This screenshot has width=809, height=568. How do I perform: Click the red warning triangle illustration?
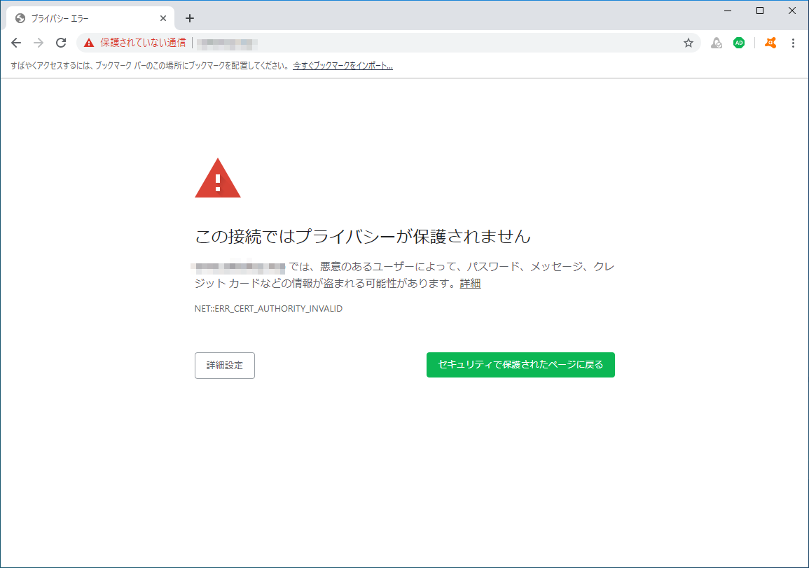pos(217,177)
